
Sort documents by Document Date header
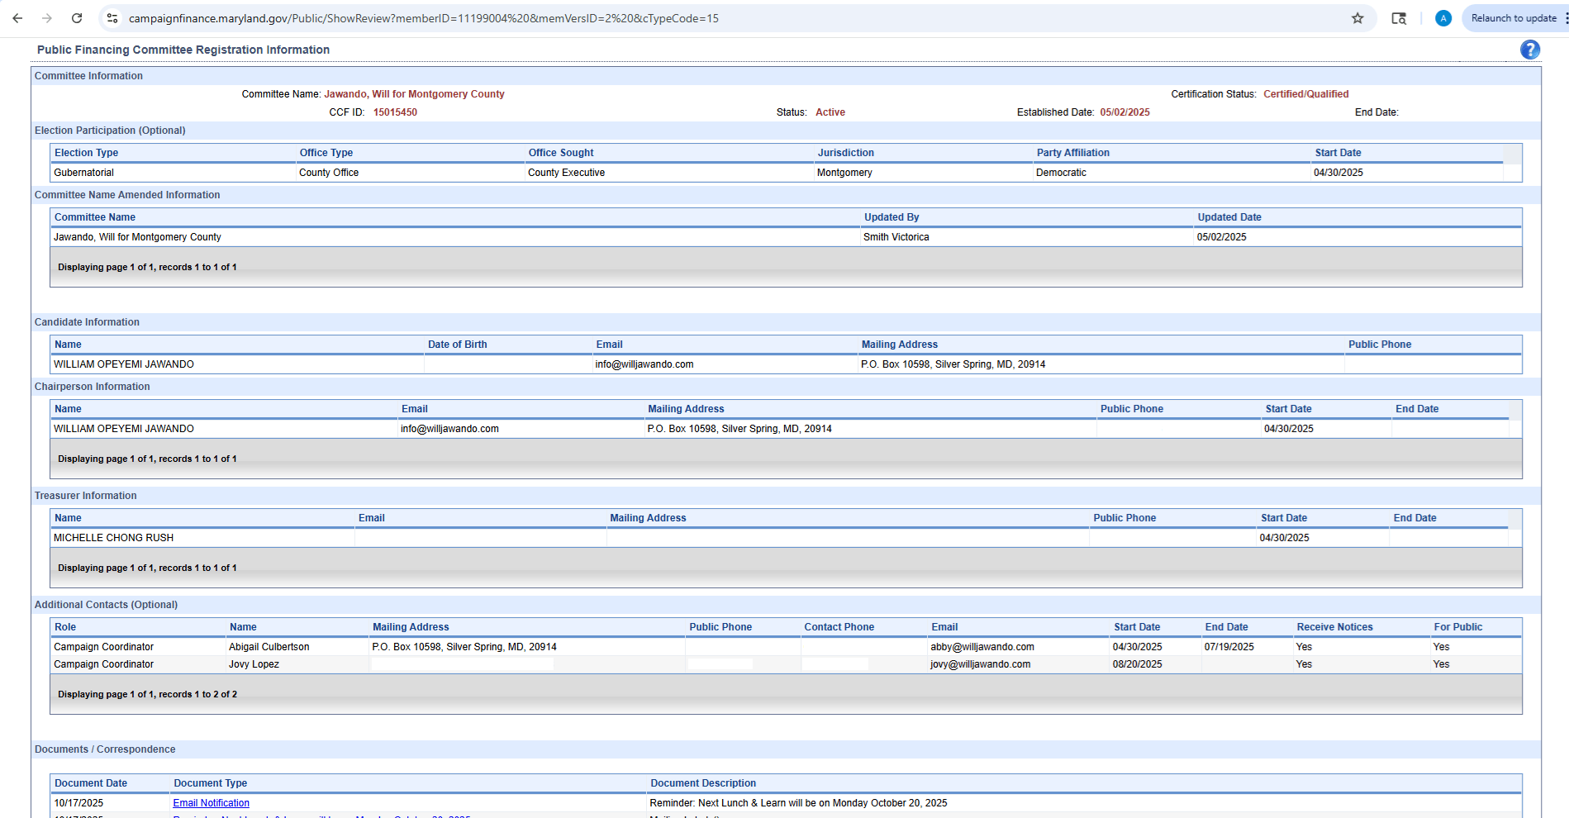tap(91, 783)
